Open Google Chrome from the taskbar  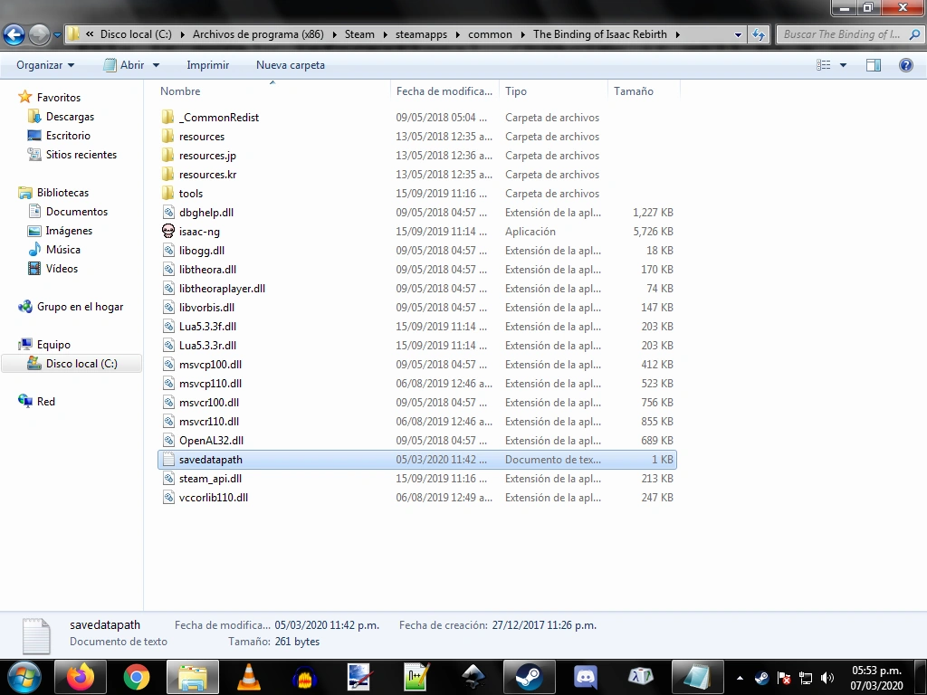point(137,676)
